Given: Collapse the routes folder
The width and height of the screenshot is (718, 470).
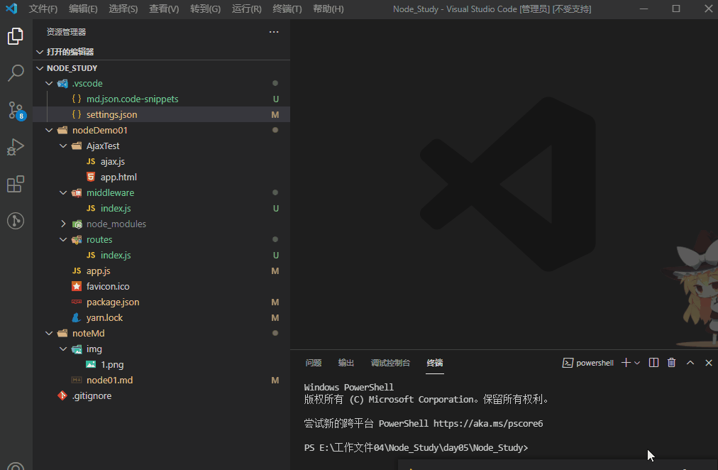Looking at the screenshot, I should click(63, 239).
